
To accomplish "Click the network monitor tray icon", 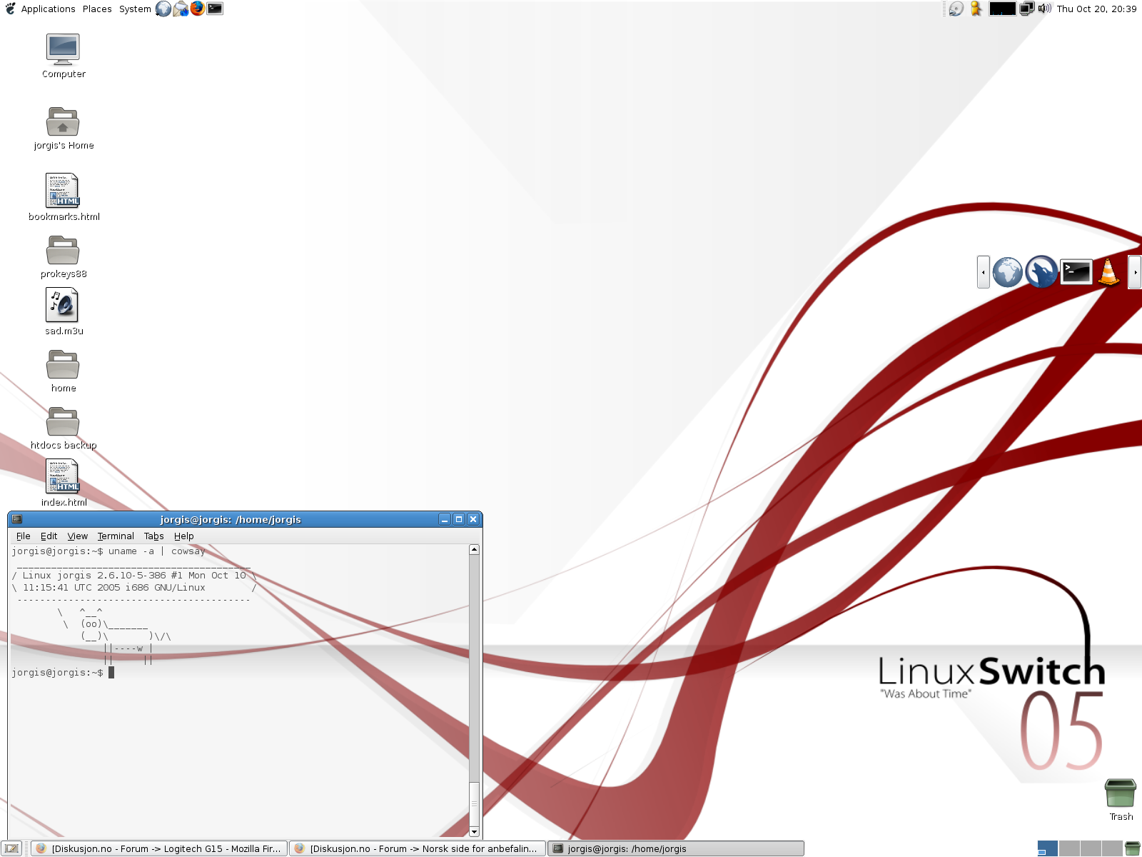I will (1026, 9).
